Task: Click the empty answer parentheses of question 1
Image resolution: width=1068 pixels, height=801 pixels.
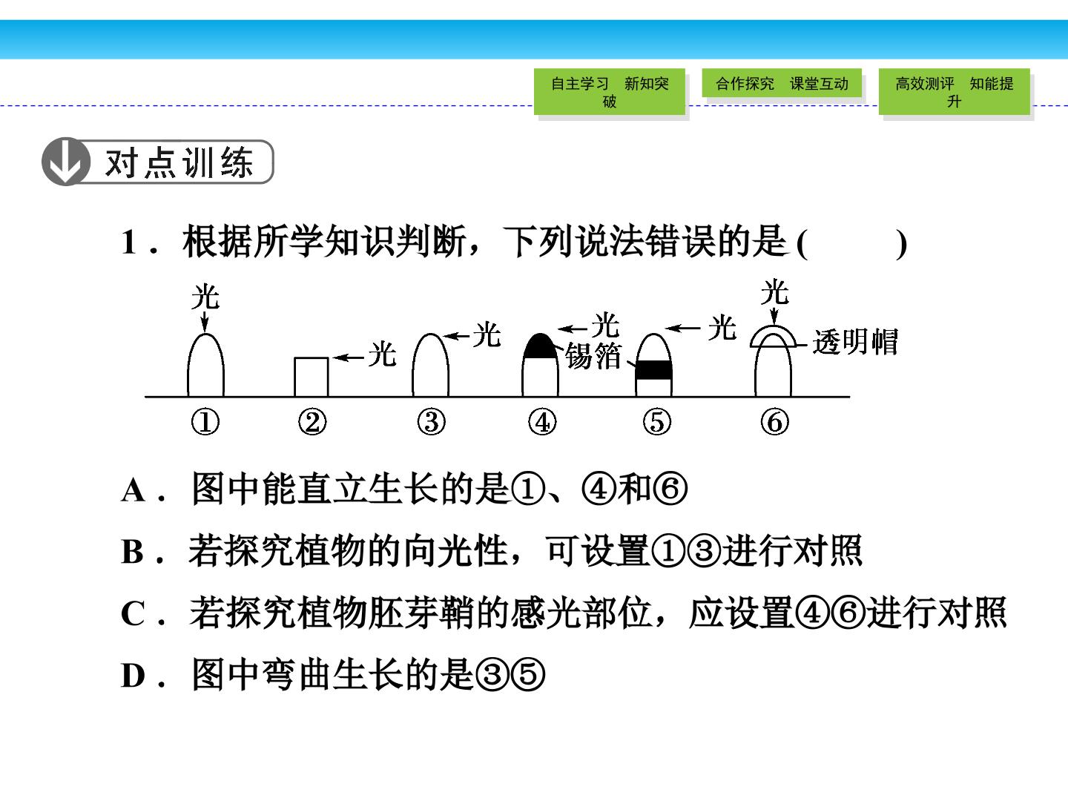Action: click(x=851, y=243)
